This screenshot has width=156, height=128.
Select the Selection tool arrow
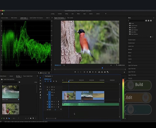40,78
